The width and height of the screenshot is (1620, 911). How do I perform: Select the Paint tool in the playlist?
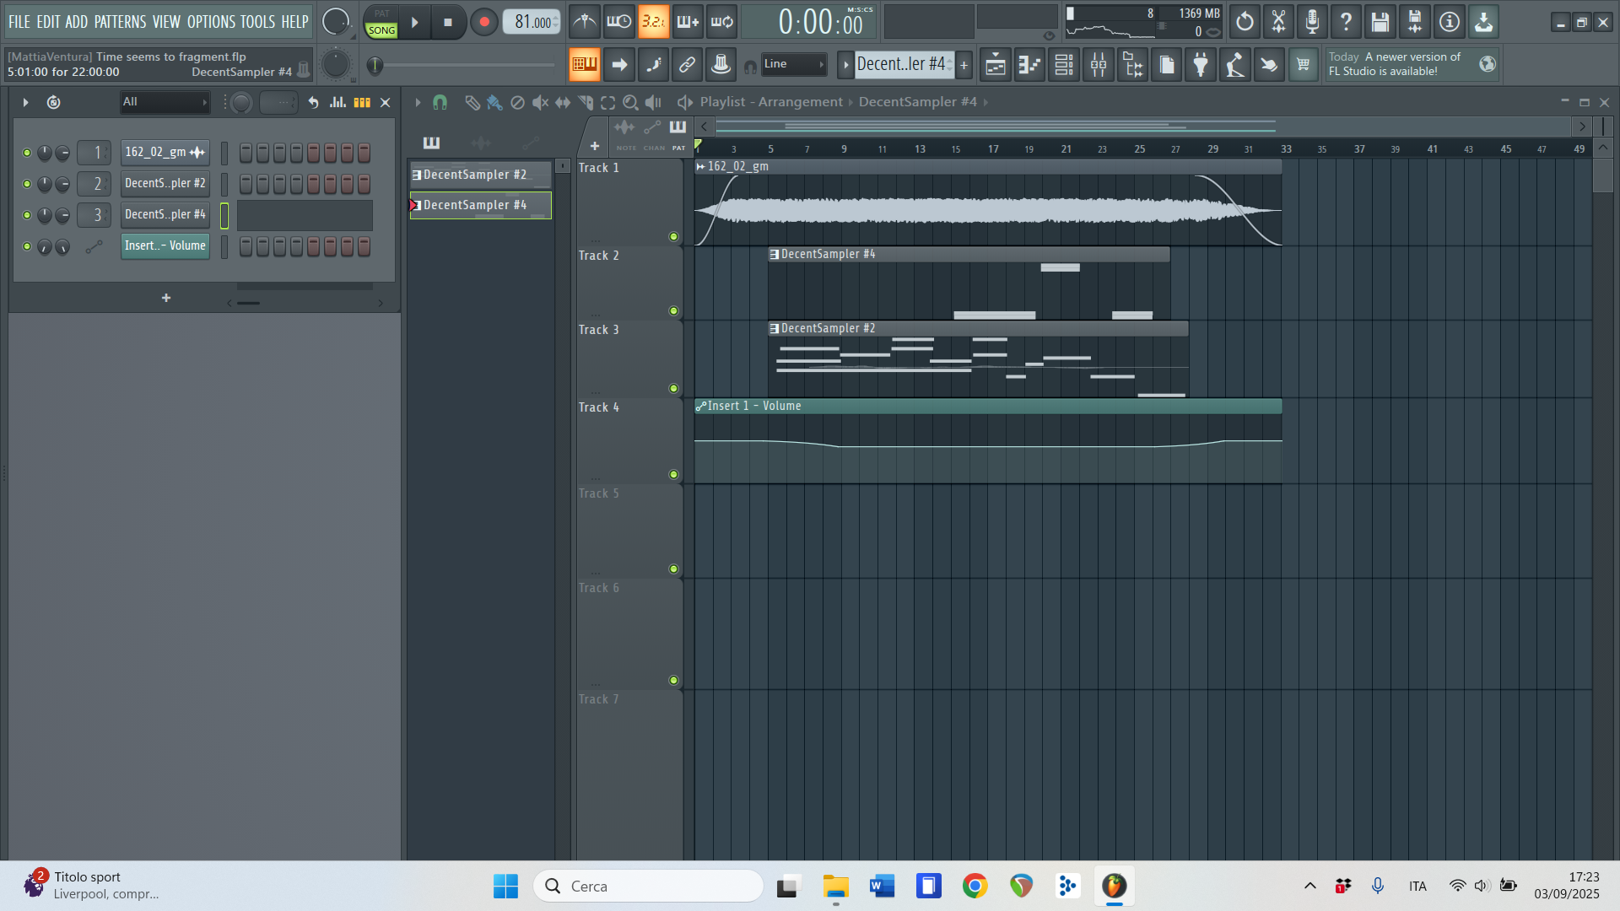click(x=494, y=101)
